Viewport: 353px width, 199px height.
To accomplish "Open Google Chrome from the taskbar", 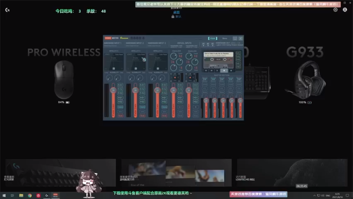I will click(x=30, y=195).
